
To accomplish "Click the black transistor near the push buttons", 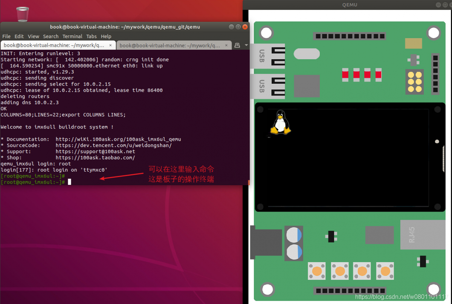I will [423, 261].
